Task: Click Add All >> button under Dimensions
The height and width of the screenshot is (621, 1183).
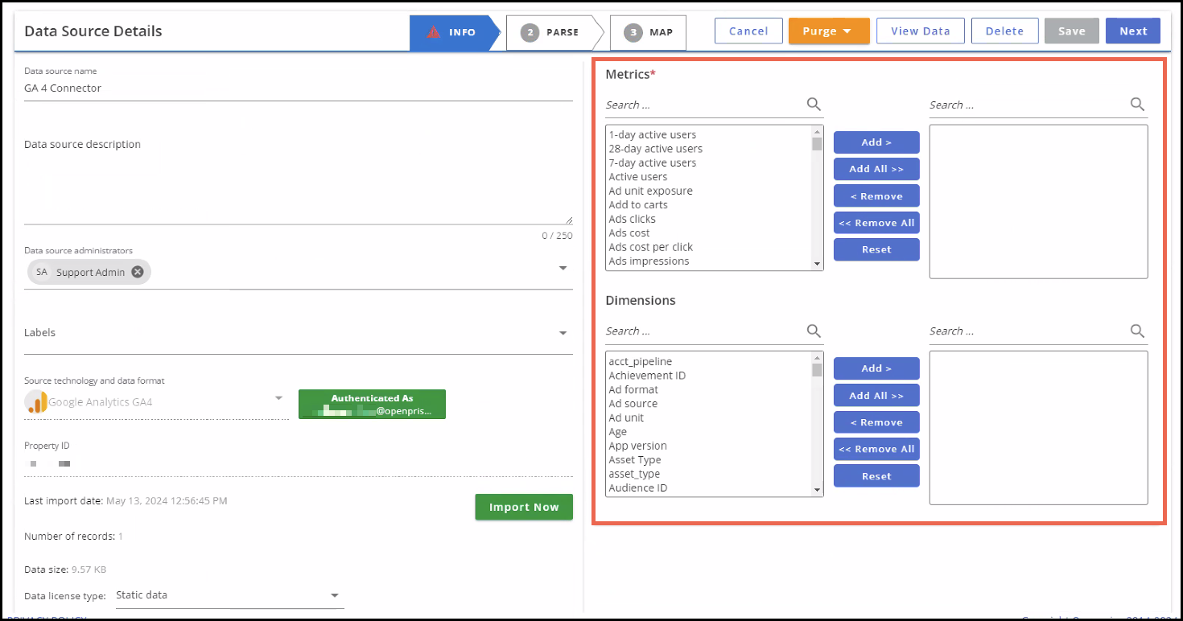Action: [x=876, y=396]
